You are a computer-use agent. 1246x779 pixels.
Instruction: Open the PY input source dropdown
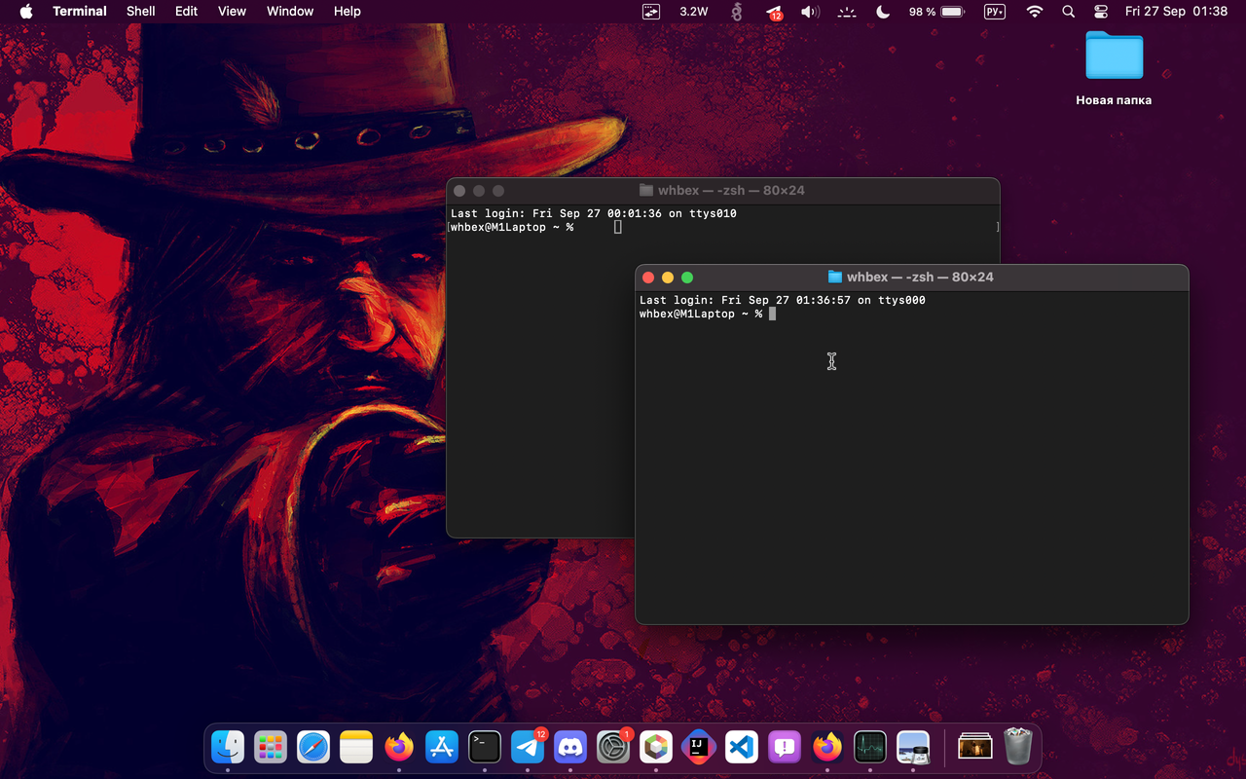coord(995,12)
